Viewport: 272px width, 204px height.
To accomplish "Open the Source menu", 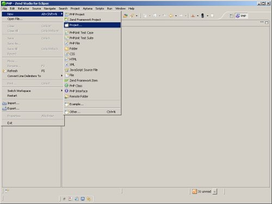I will [x=36, y=9].
